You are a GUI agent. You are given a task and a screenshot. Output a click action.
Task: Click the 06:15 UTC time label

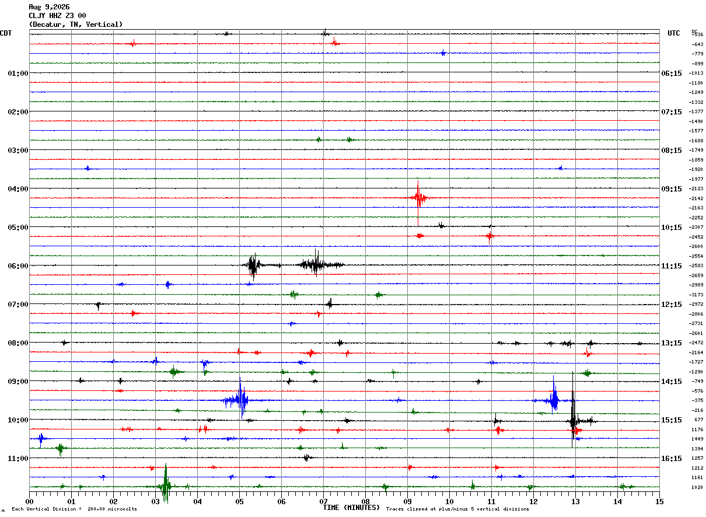(x=672, y=74)
